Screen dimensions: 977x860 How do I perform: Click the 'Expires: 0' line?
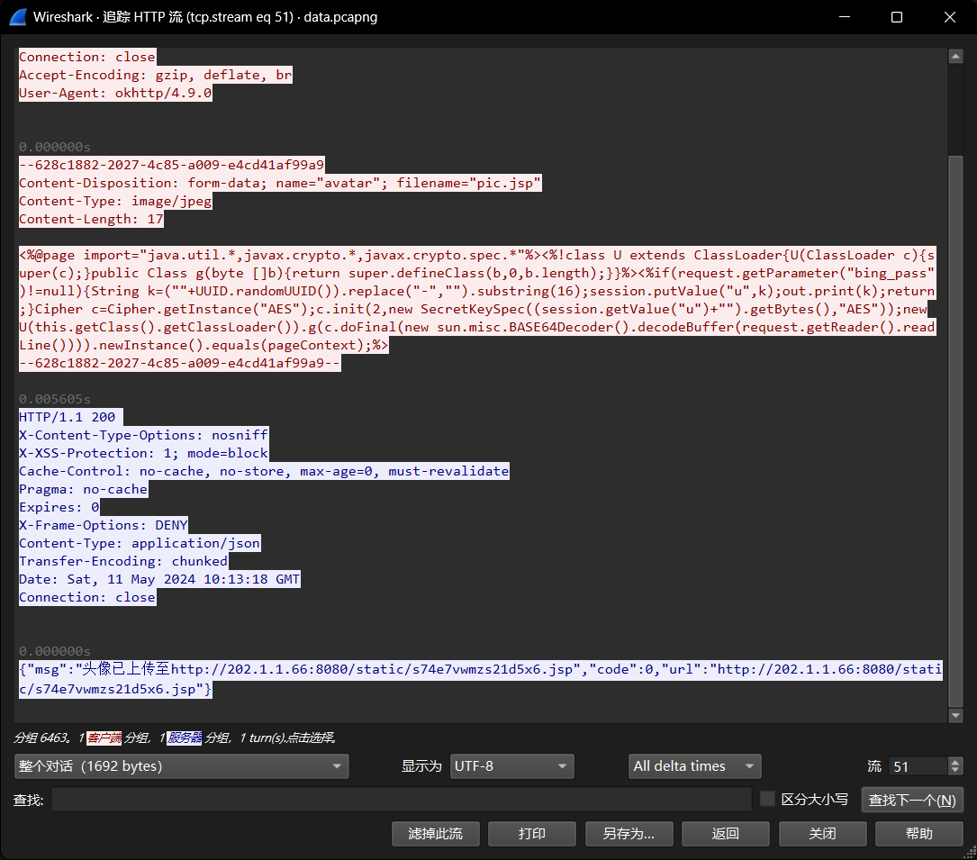tap(59, 507)
